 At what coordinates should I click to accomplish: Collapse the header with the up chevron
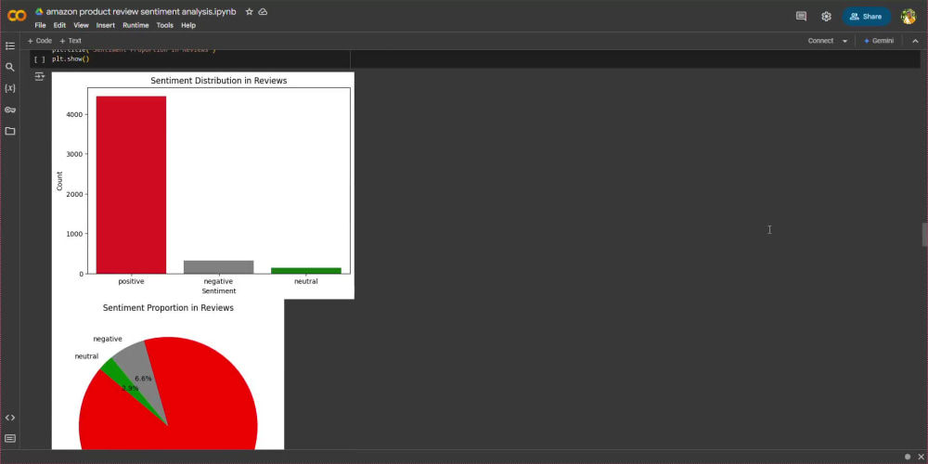915,41
